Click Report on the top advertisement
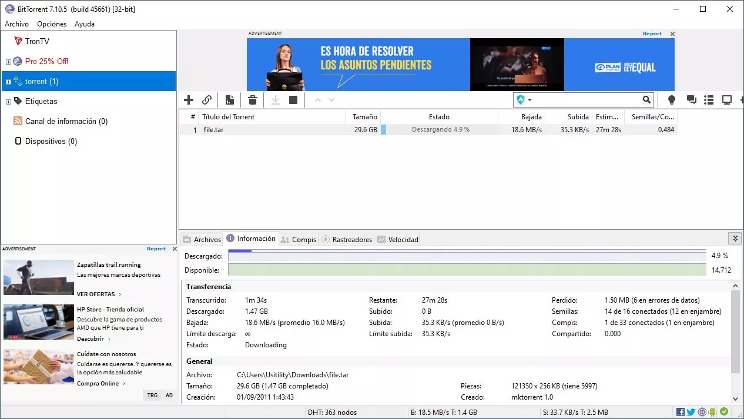Screen dimensions: 744x419 [652, 33]
